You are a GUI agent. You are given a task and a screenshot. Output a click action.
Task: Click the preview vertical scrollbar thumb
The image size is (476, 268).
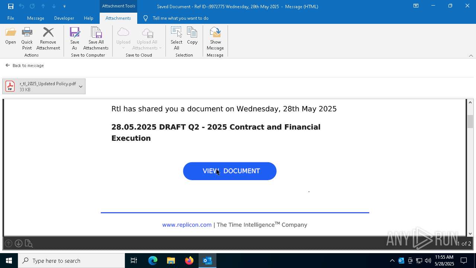coord(470,121)
